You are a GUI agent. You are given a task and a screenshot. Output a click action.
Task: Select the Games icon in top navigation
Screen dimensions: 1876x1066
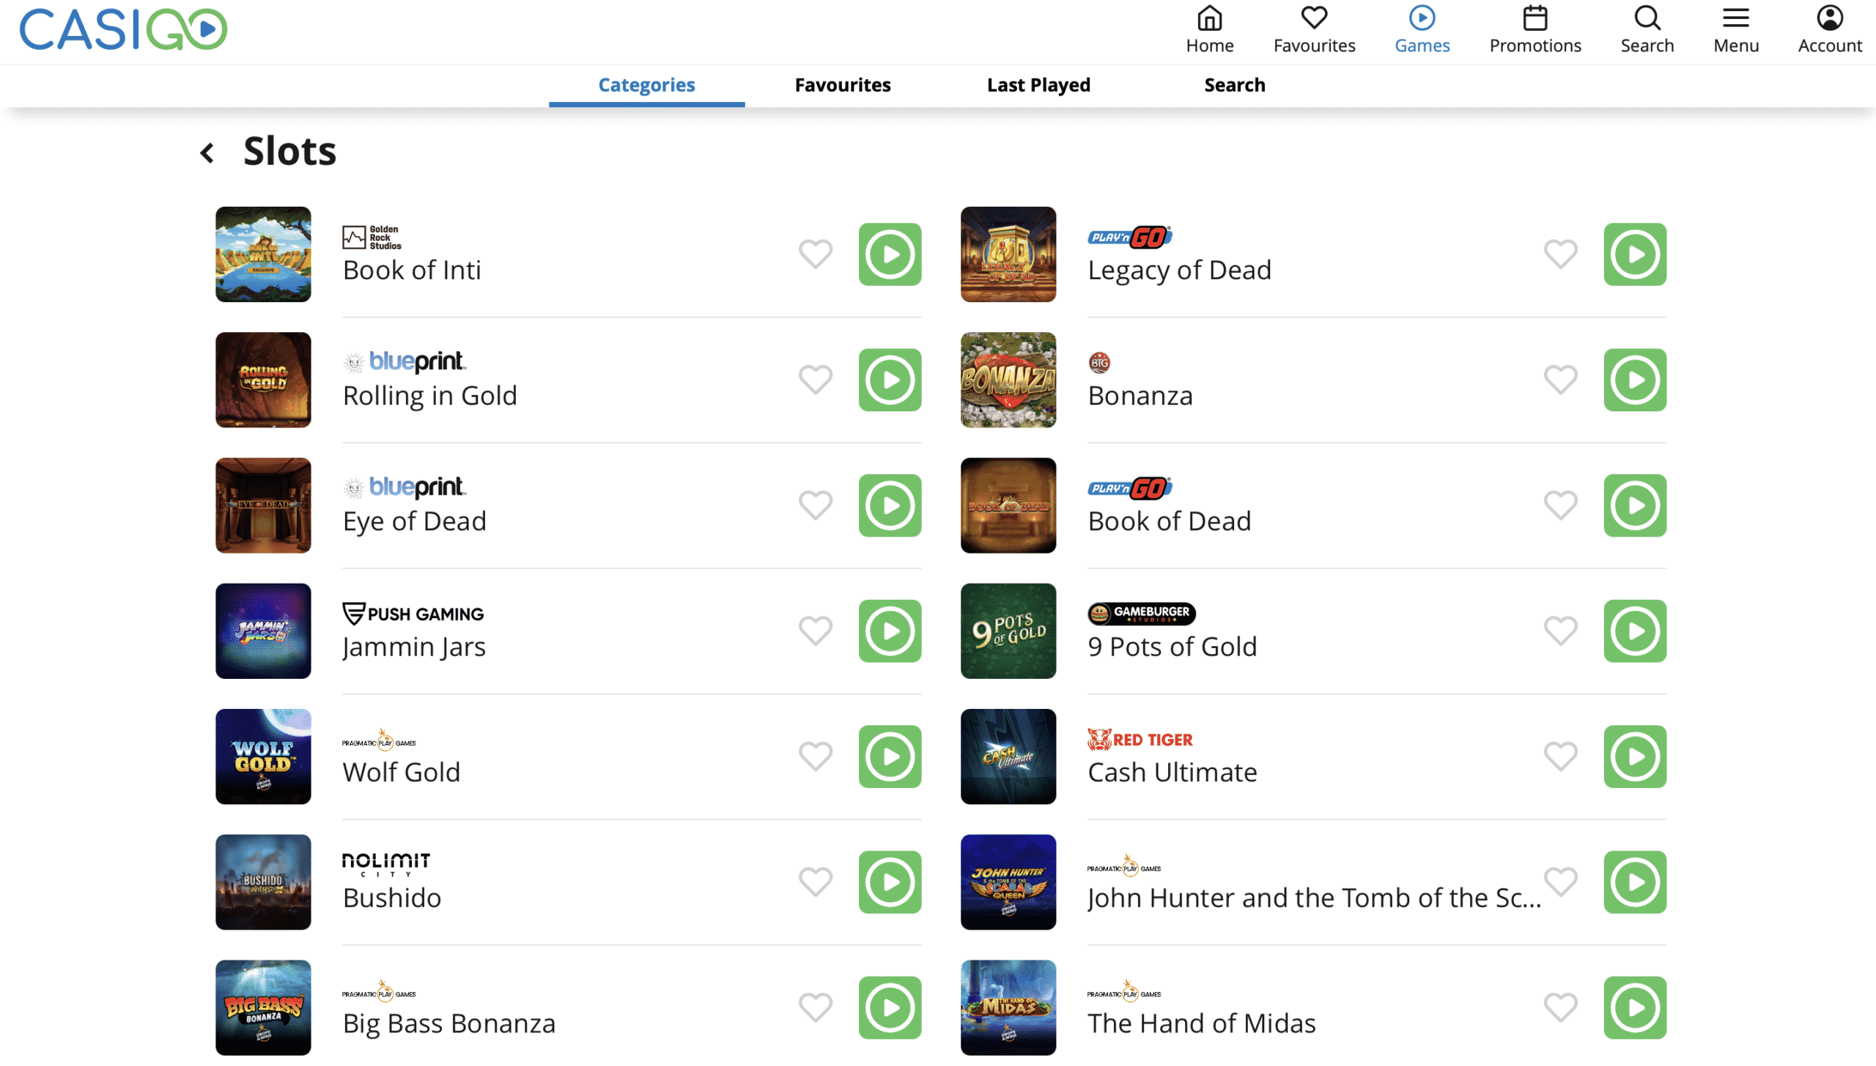coord(1422,18)
